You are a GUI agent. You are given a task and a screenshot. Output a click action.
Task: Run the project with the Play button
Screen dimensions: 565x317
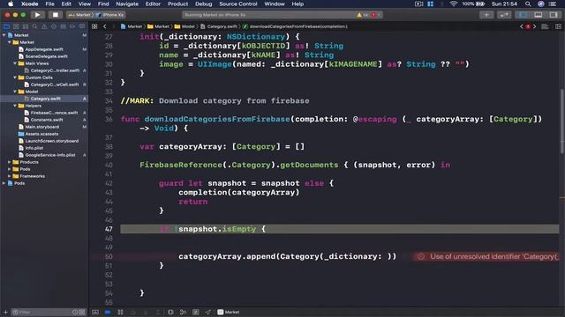click(37, 15)
